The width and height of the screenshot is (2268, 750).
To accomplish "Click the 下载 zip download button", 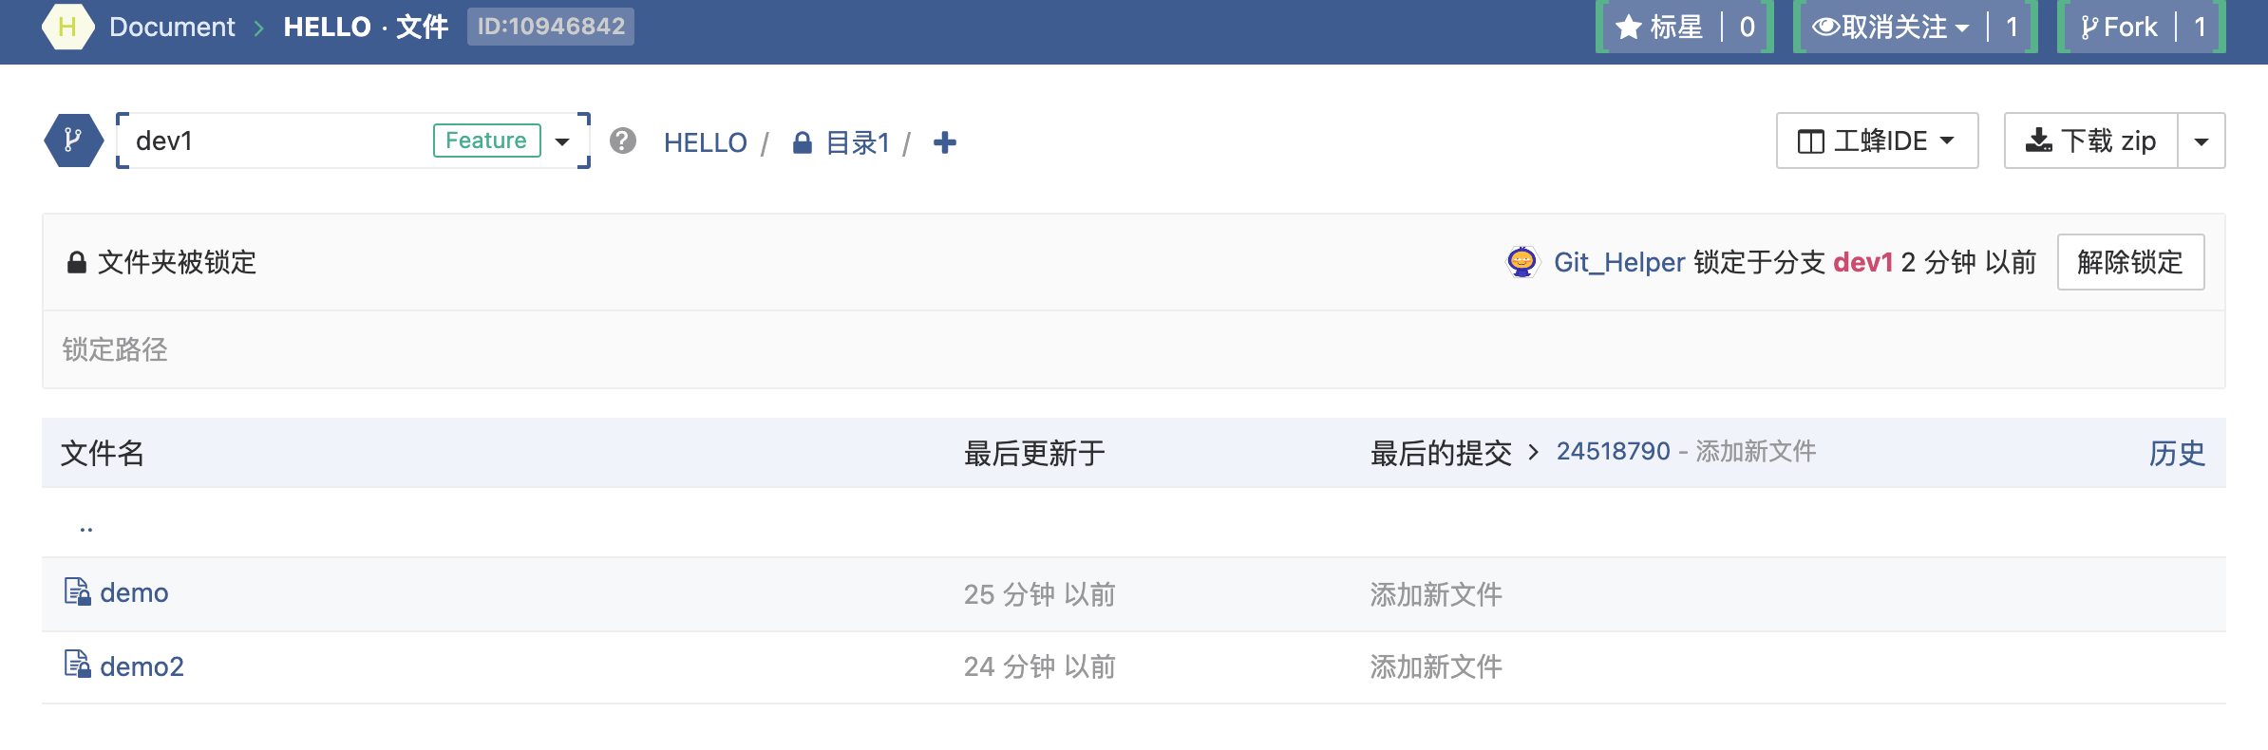I will tap(2090, 141).
